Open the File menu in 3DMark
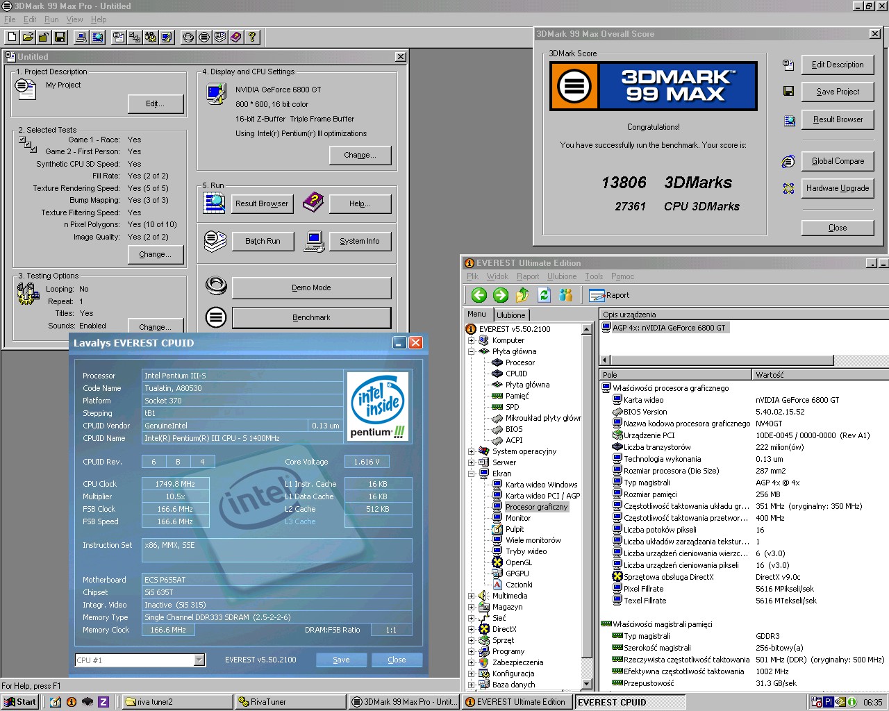The height and width of the screenshot is (711, 889). click(x=10, y=19)
